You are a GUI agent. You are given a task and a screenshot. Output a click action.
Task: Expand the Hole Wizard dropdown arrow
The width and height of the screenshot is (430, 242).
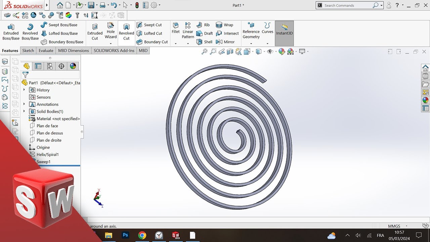[x=111, y=43]
